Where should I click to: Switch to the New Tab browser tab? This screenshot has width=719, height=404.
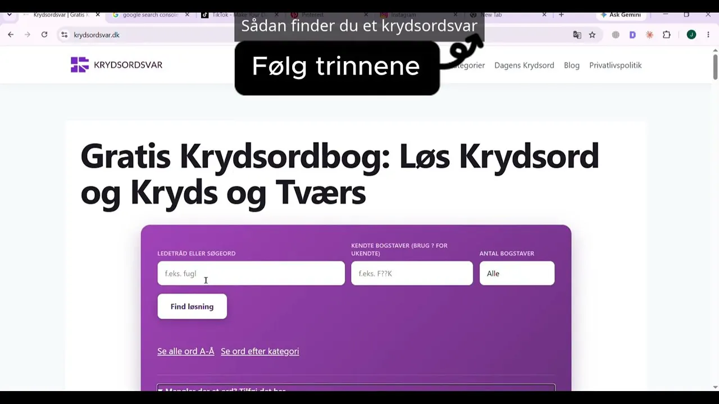(508, 15)
